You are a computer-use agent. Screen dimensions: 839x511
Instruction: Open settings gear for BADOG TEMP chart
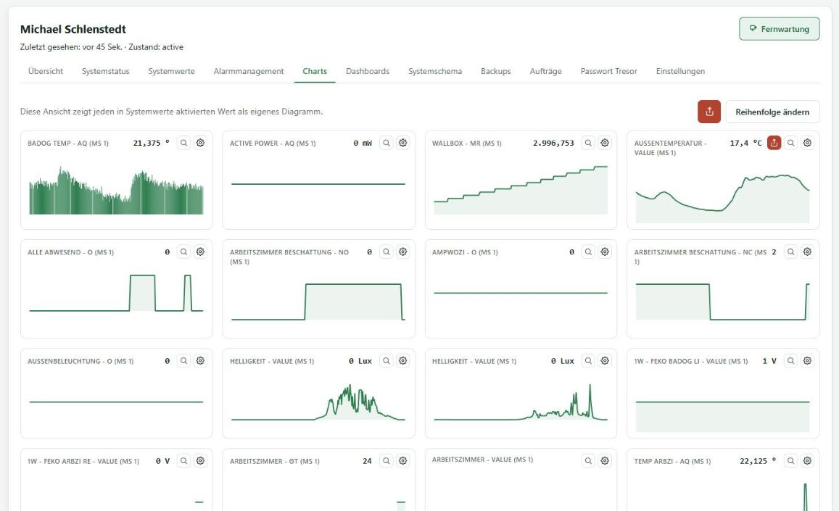(200, 143)
